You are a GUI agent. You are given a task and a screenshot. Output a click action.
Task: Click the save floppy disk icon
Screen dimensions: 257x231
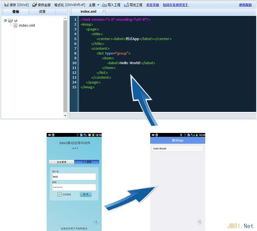[x=6, y=5]
